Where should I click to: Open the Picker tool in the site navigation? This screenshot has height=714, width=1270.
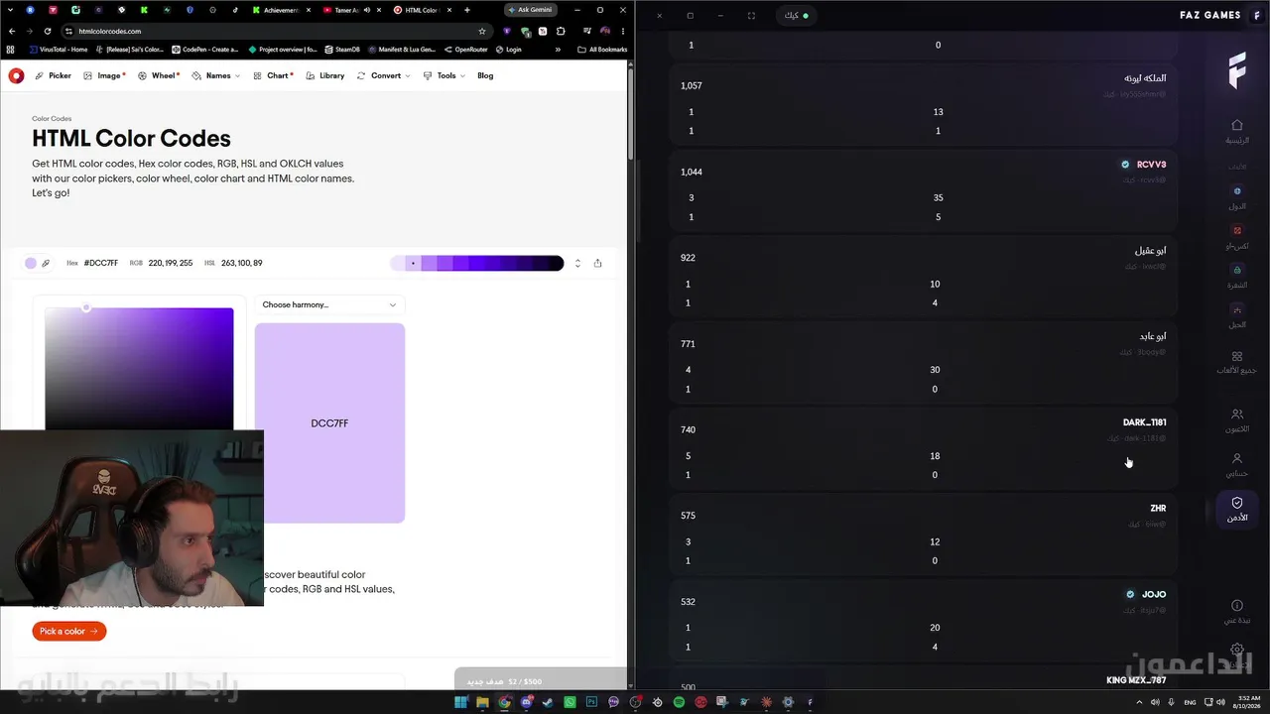click(x=54, y=75)
